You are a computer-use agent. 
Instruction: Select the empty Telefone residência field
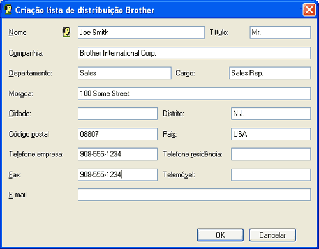(x=271, y=154)
